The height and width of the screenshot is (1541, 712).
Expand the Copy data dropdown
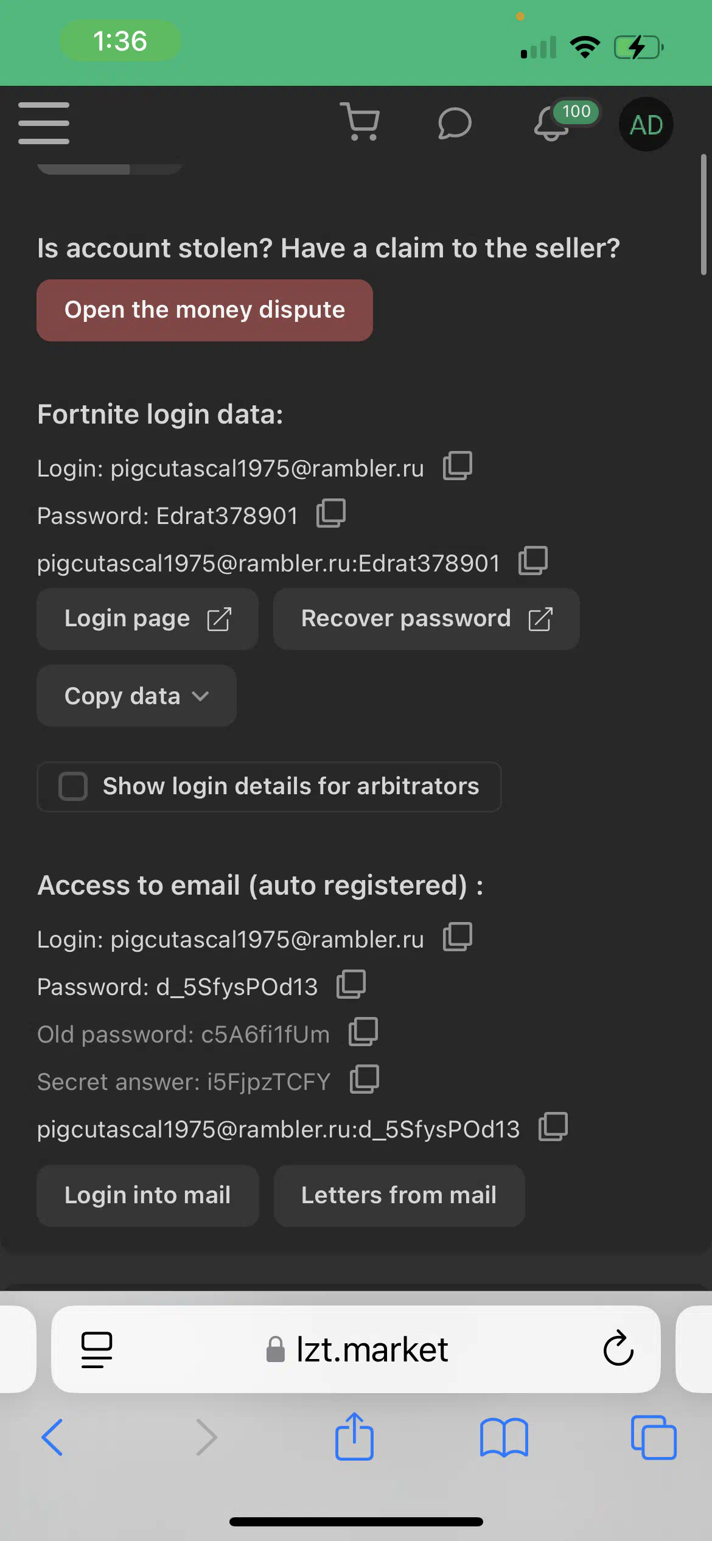click(x=137, y=696)
